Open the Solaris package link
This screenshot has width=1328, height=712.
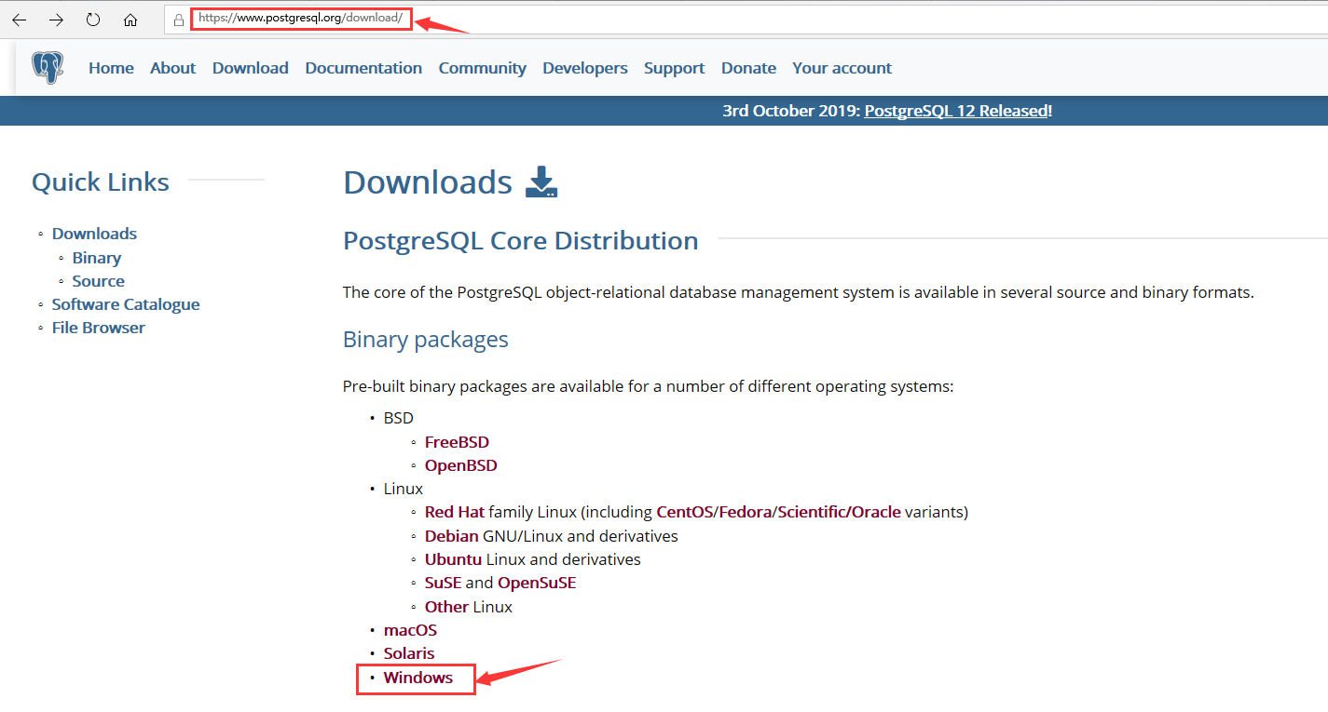tap(409, 653)
